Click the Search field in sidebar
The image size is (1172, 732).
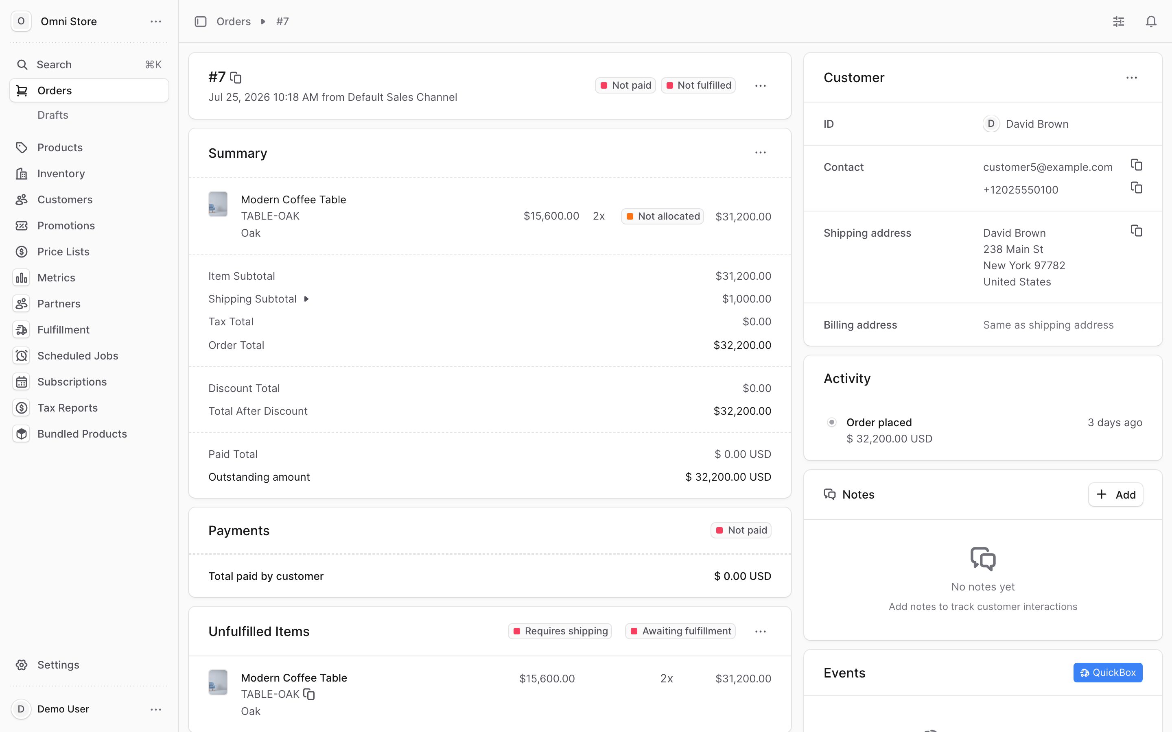click(89, 64)
